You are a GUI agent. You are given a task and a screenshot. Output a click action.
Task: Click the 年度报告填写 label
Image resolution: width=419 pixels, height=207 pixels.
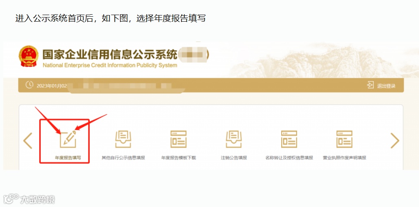[x=68, y=158]
